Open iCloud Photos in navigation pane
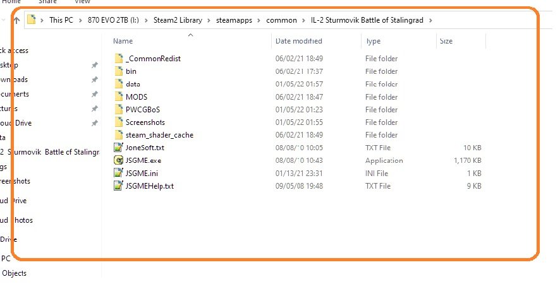560x289 pixels. [16, 220]
